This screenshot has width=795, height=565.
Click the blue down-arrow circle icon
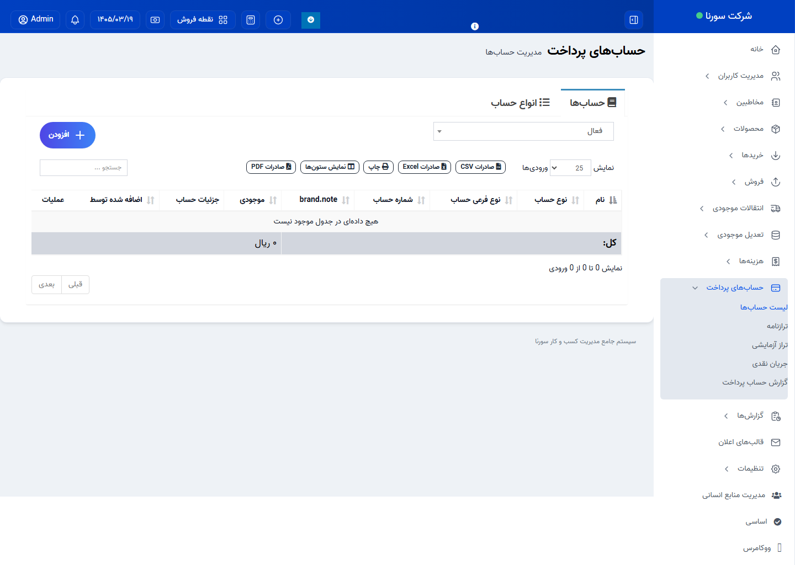click(311, 20)
